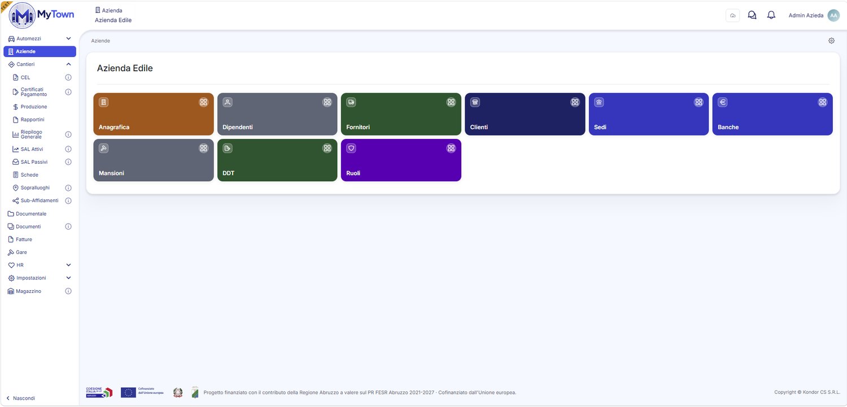The width and height of the screenshot is (847, 407).
Task: Select Aziende in the sidebar
Action: [x=40, y=51]
